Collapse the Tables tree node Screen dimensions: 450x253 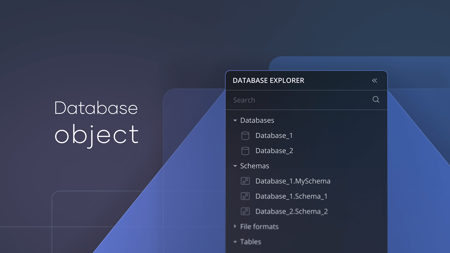coord(235,242)
